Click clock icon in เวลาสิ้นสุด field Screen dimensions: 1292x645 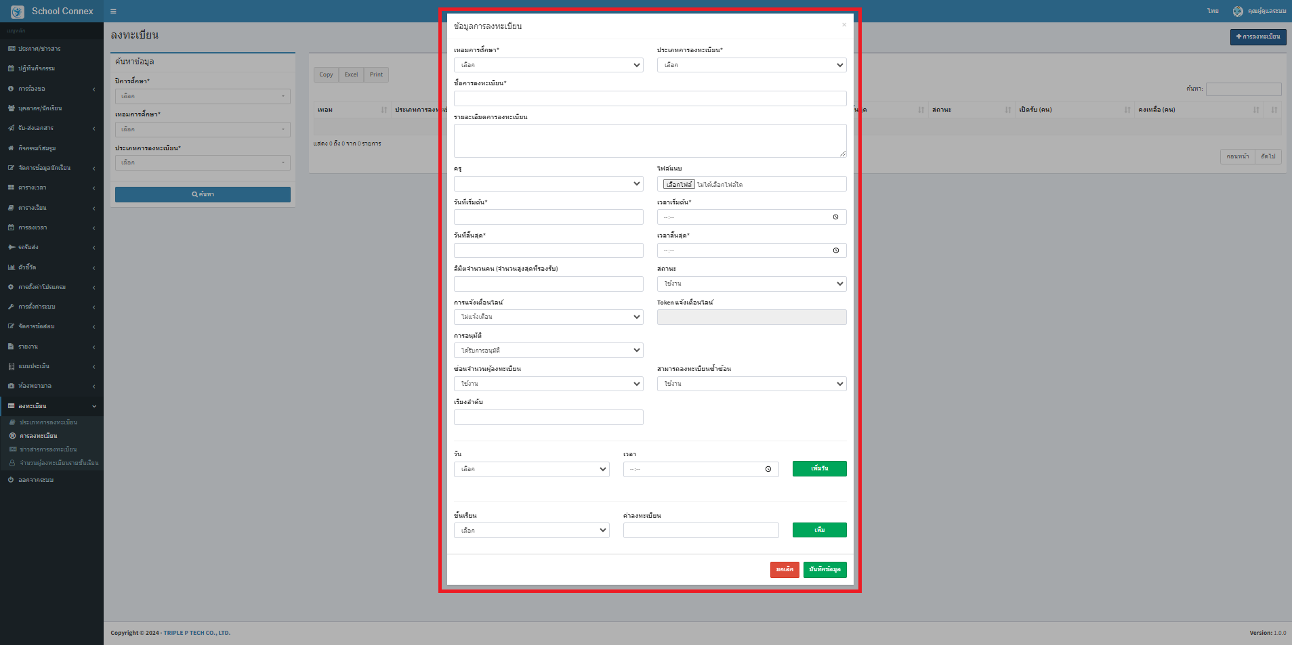pyautogui.click(x=835, y=250)
